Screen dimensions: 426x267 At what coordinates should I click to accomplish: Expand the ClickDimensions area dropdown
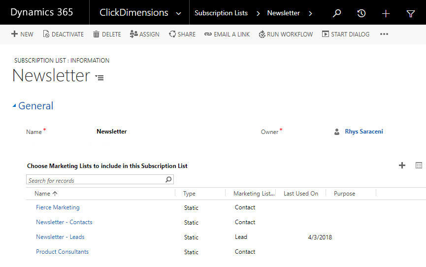pos(178,13)
